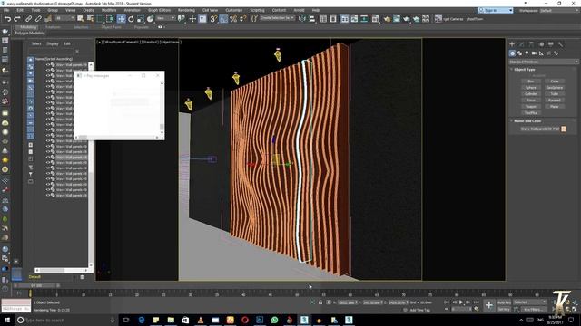Toggle visibility eye of last Wavy Wall panels row
This screenshot has height=326, width=581.
tap(48, 196)
